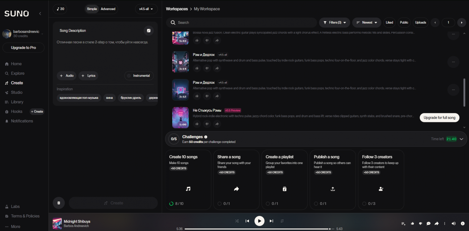Go to the next page of songs
Screen dimensions: 469x231
tap(462, 23)
